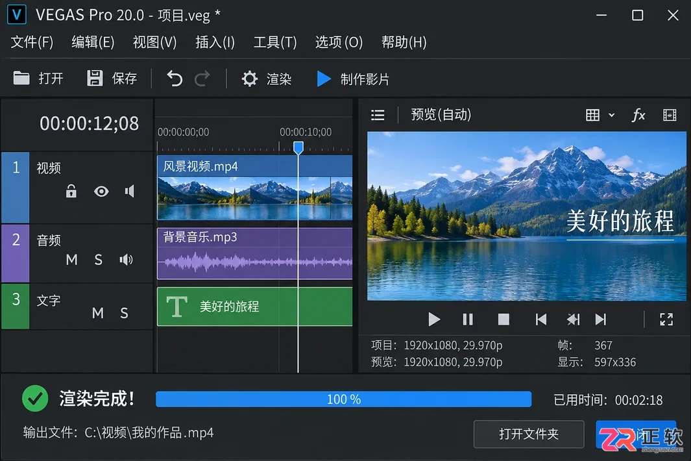Viewport: 691px width, 461px height.
Task: Mute the 视频 track speaker icon
Action: [x=130, y=191]
